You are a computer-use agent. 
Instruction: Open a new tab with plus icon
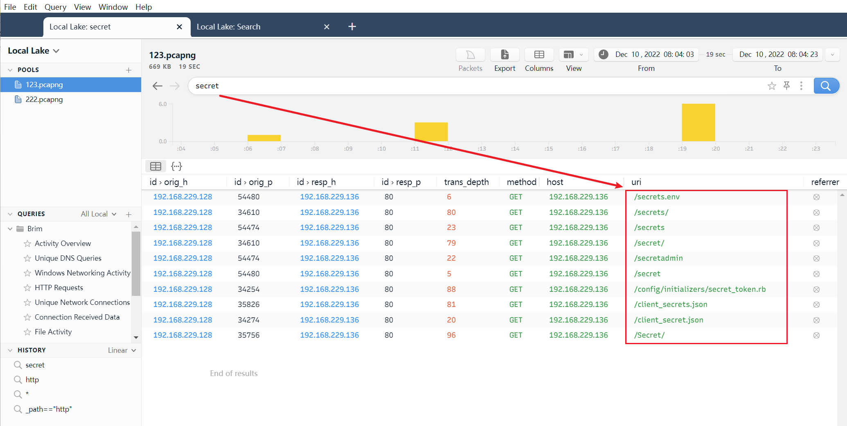pyautogui.click(x=352, y=27)
